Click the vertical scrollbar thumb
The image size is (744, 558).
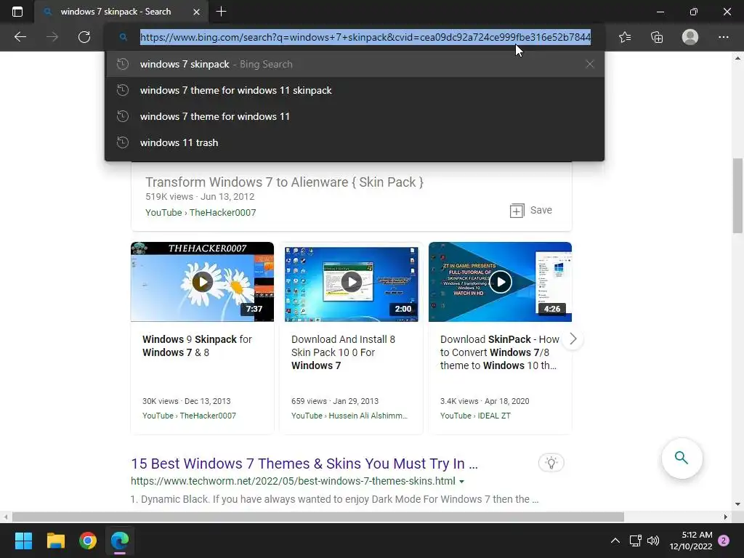(737, 195)
